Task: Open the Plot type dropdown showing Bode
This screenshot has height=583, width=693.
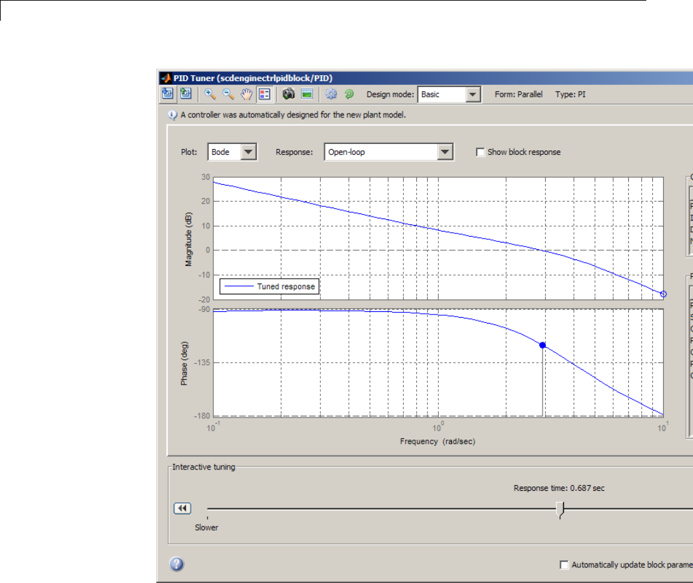Action: coord(233,152)
